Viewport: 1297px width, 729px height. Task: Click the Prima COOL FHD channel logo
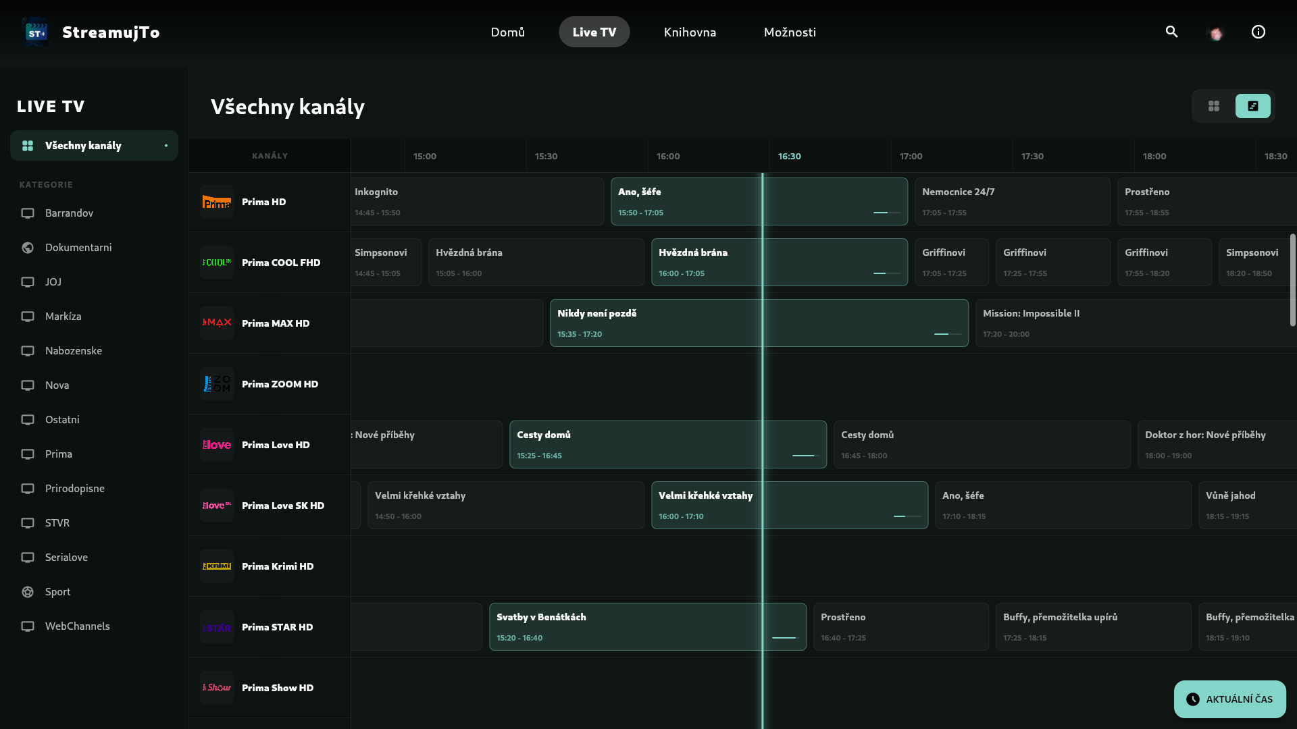(217, 263)
